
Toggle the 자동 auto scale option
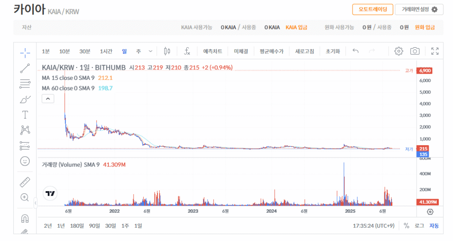coord(434,226)
